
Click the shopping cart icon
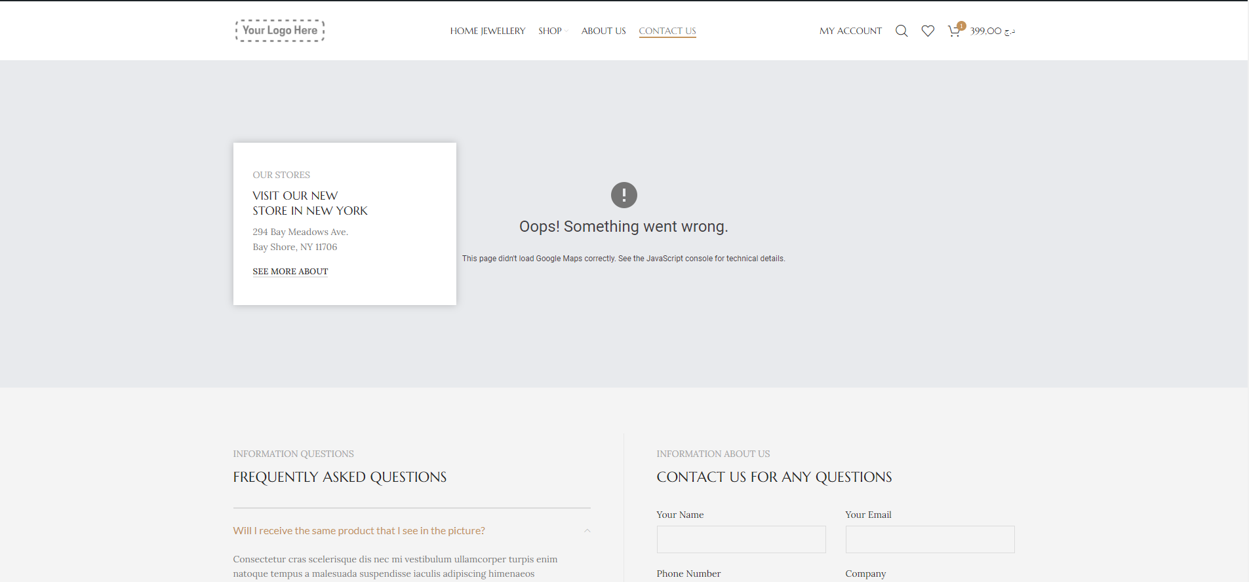pos(953,31)
